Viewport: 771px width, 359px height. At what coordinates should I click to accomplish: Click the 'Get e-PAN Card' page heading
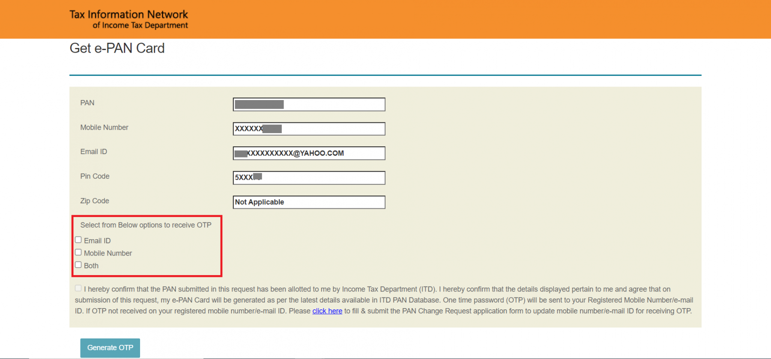[x=117, y=48]
